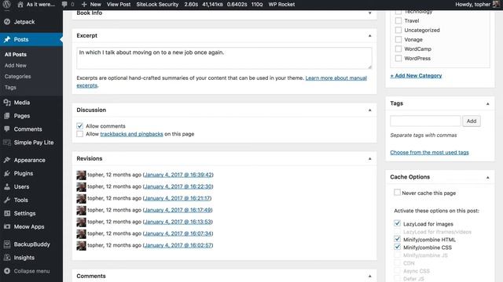Open Add New under Posts
The height and width of the screenshot is (282, 503).
point(16,66)
